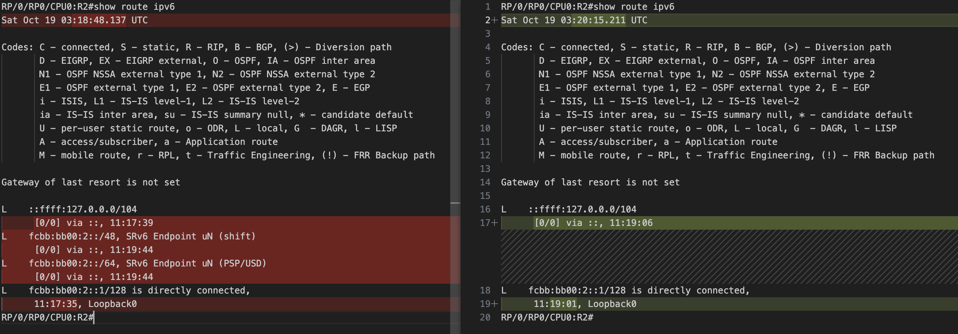958x334 pixels.
Task: Click left 'ia - IS-IS inter area' line
Action: click(226, 115)
